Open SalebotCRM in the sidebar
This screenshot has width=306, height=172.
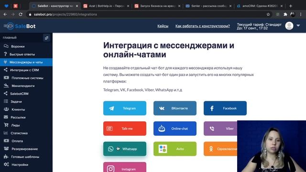click(x=26, y=94)
